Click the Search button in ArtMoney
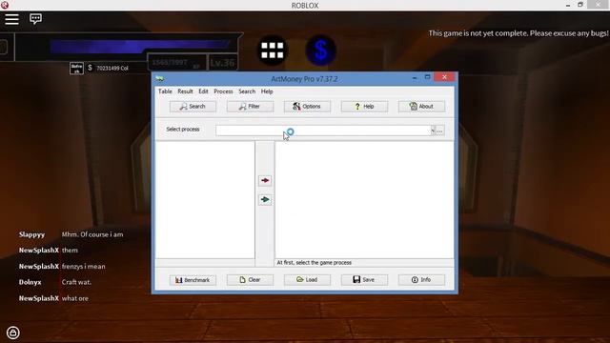The width and height of the screenshot is (610, 343). (x=193, y=106)
